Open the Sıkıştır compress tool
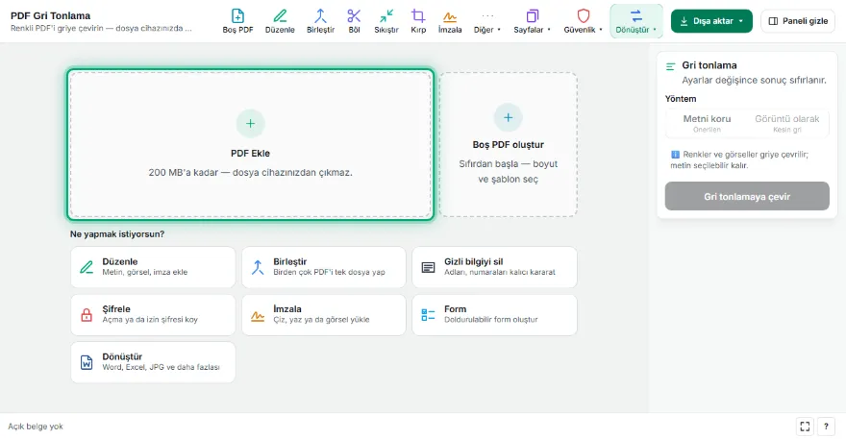Image resolution: width=846 pixels, height=439 pixels. coord(386,21)
